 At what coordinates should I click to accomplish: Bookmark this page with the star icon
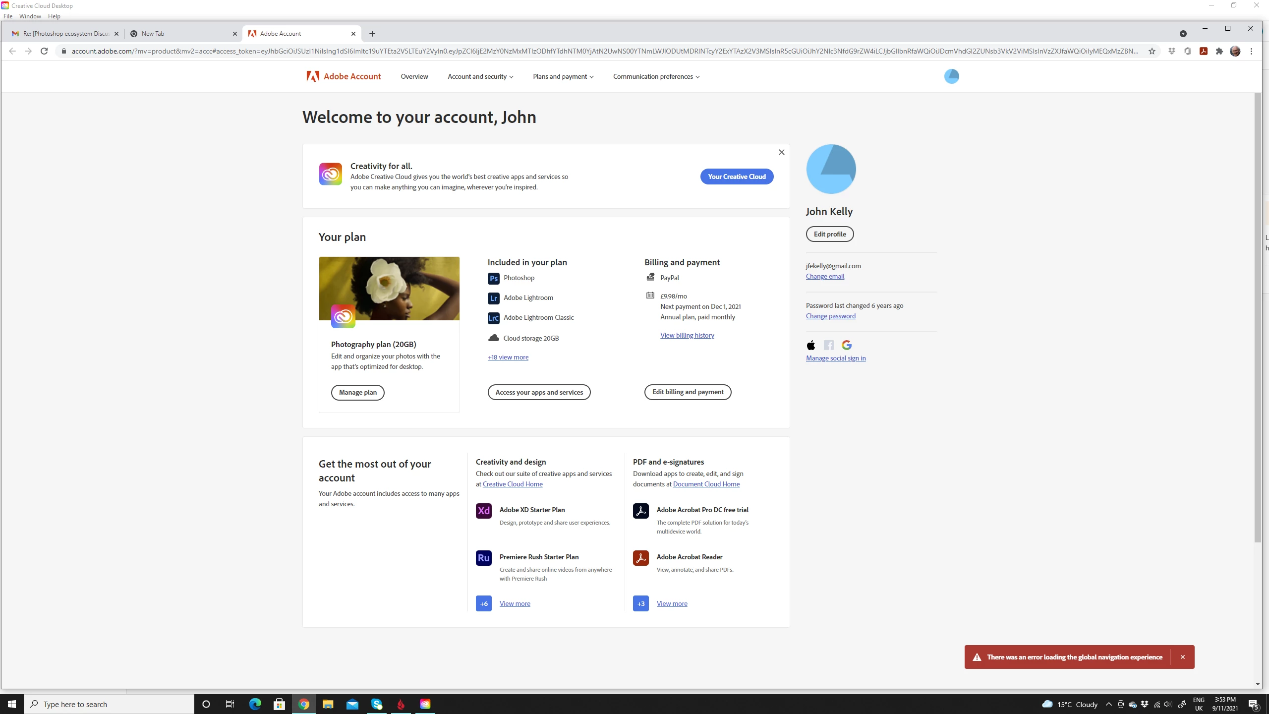click(1152, 51)
